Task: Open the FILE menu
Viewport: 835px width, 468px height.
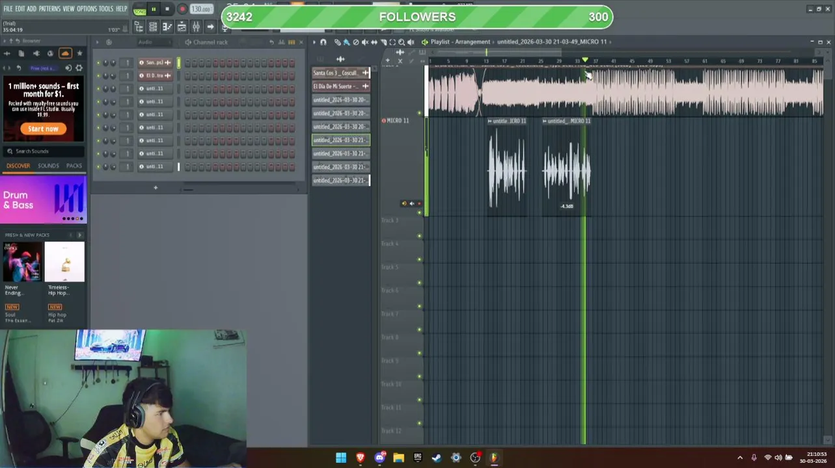Action: (x=8, y=8)
